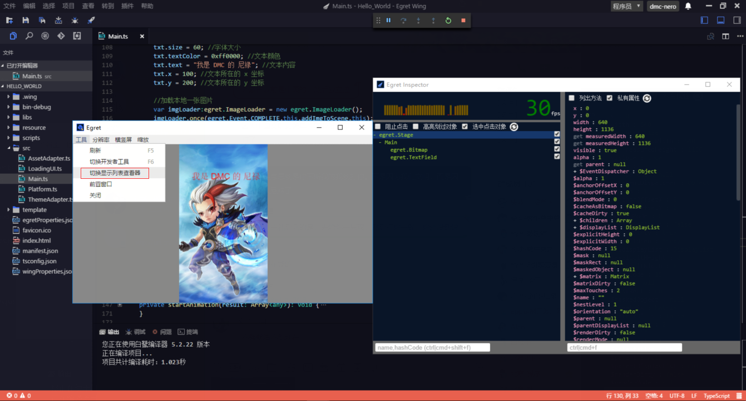This screenshot has height=401, width=746.
Task: Open the 插件 menu in Egret Wing
Action: click(127, 6)
